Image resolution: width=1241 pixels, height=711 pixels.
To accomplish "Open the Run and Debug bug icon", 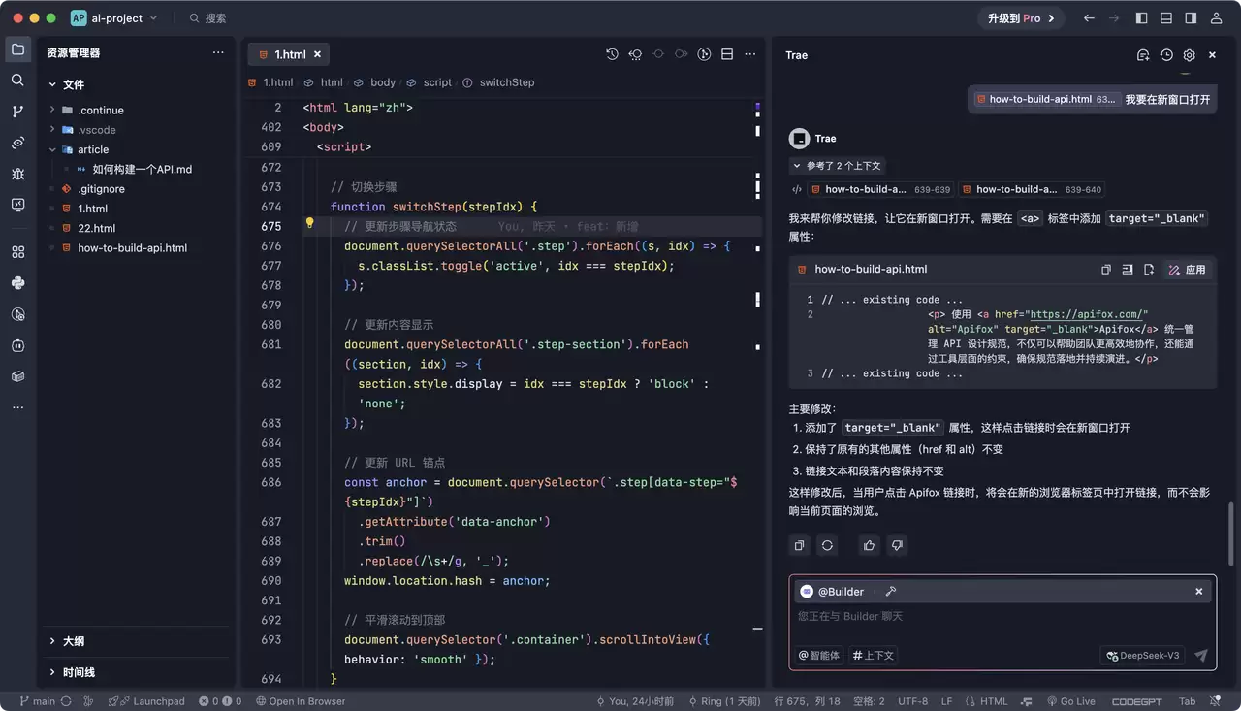I will (x=17, y=174).
